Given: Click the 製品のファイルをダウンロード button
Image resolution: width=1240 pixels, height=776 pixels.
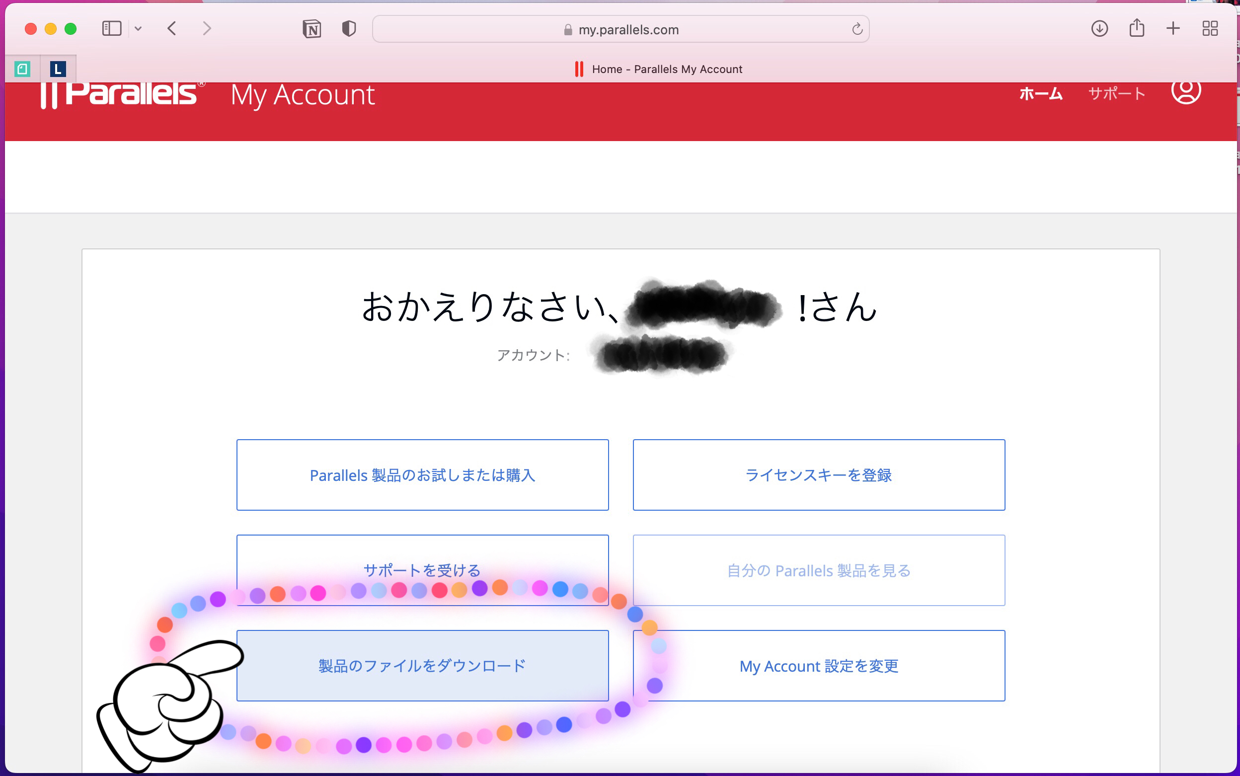Looking at the screenshot, I should tap(422, 666).
